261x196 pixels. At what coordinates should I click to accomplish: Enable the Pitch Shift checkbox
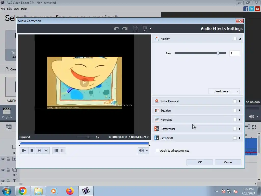[235, 138]
